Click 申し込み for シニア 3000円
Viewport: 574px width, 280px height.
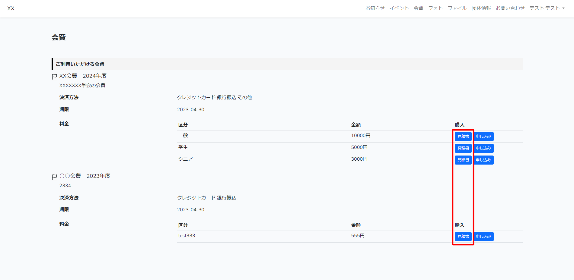pos(483,160)
